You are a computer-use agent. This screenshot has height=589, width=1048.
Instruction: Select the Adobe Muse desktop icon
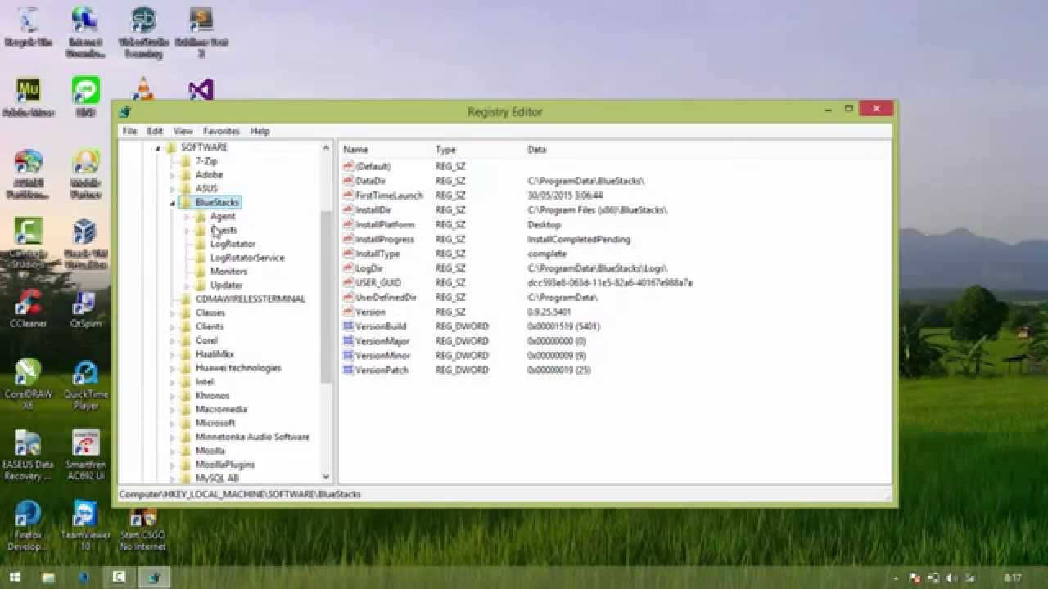point(29,98)
